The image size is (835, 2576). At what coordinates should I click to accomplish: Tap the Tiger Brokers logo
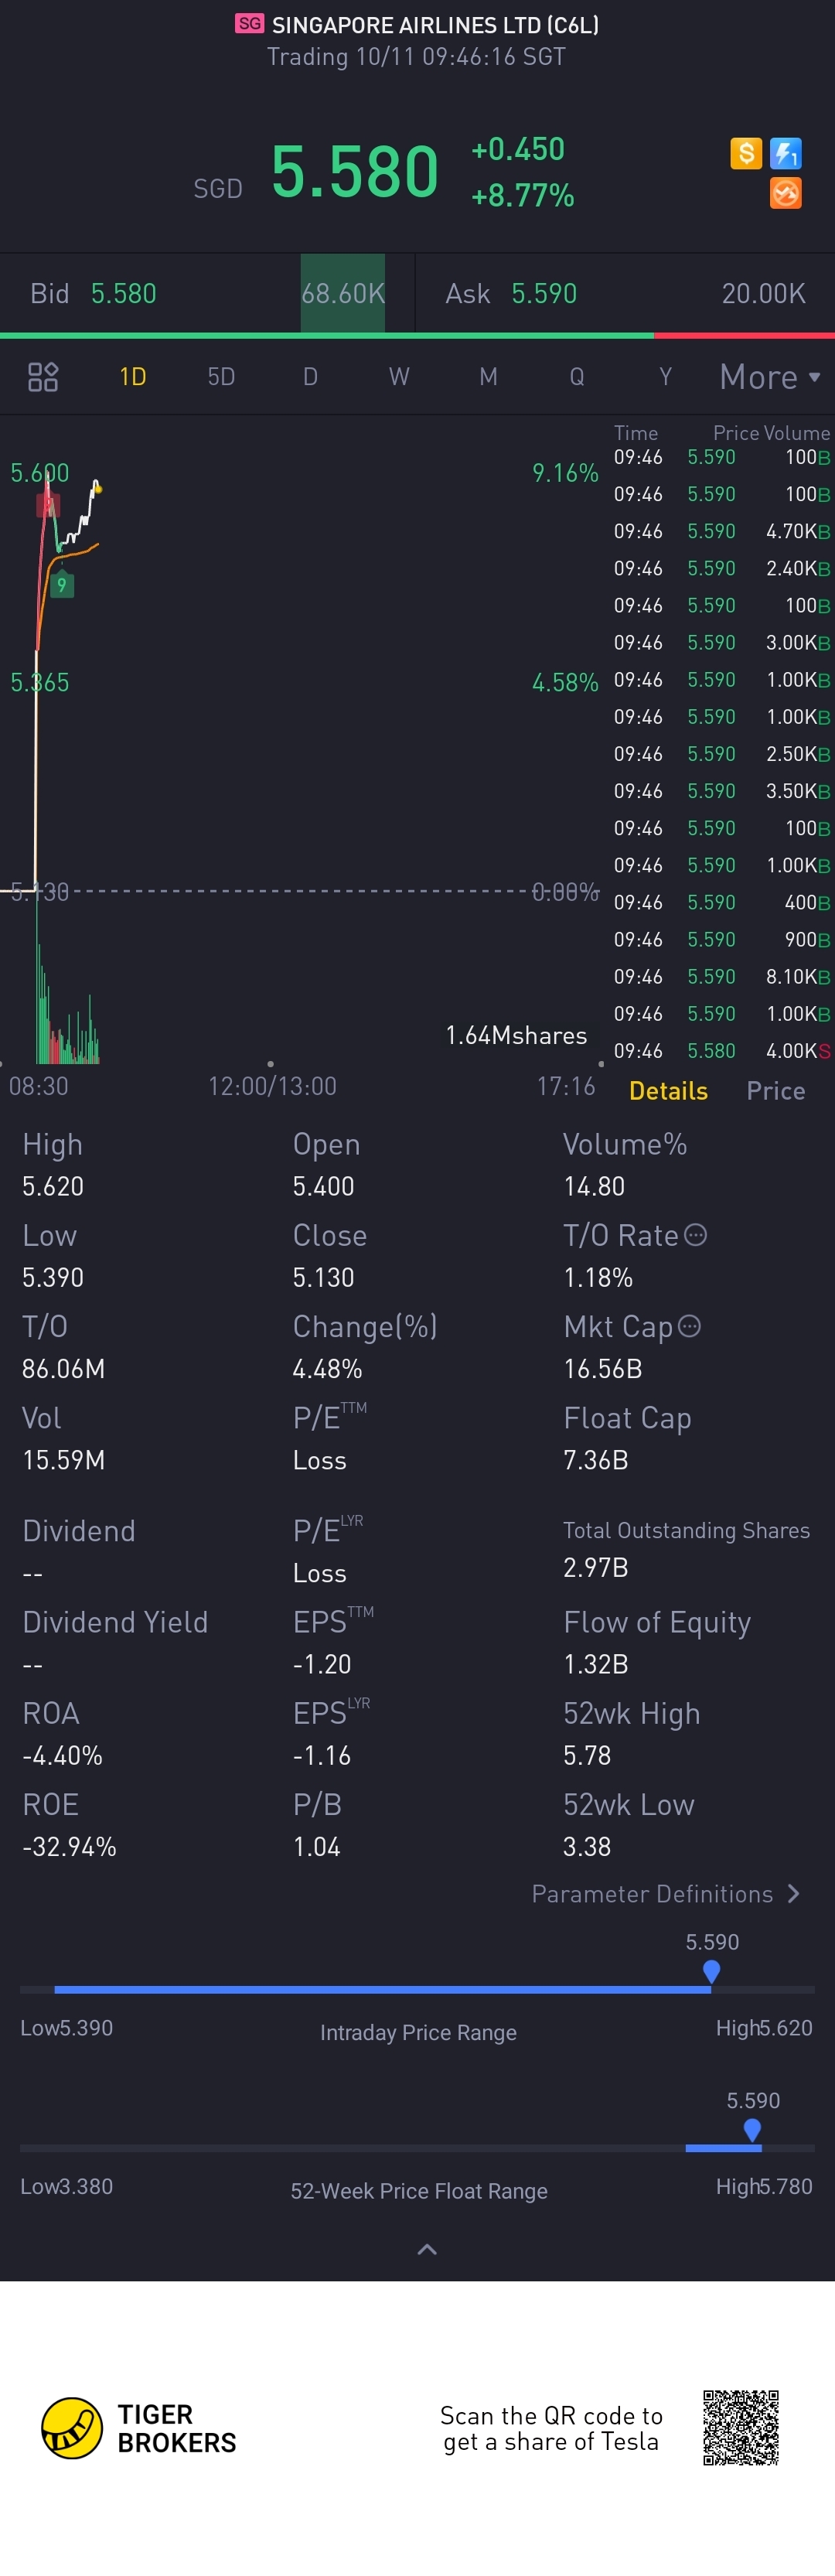[138, 2428]
